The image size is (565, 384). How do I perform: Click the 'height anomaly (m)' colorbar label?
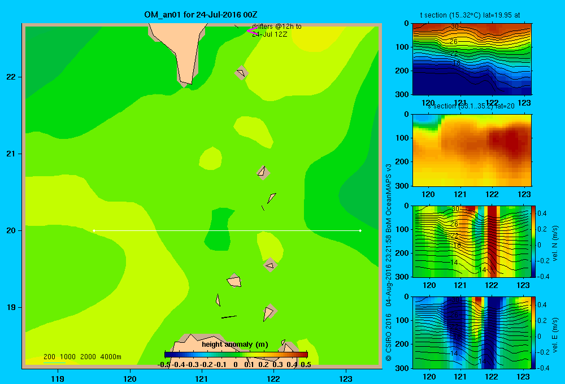point(235,344)
